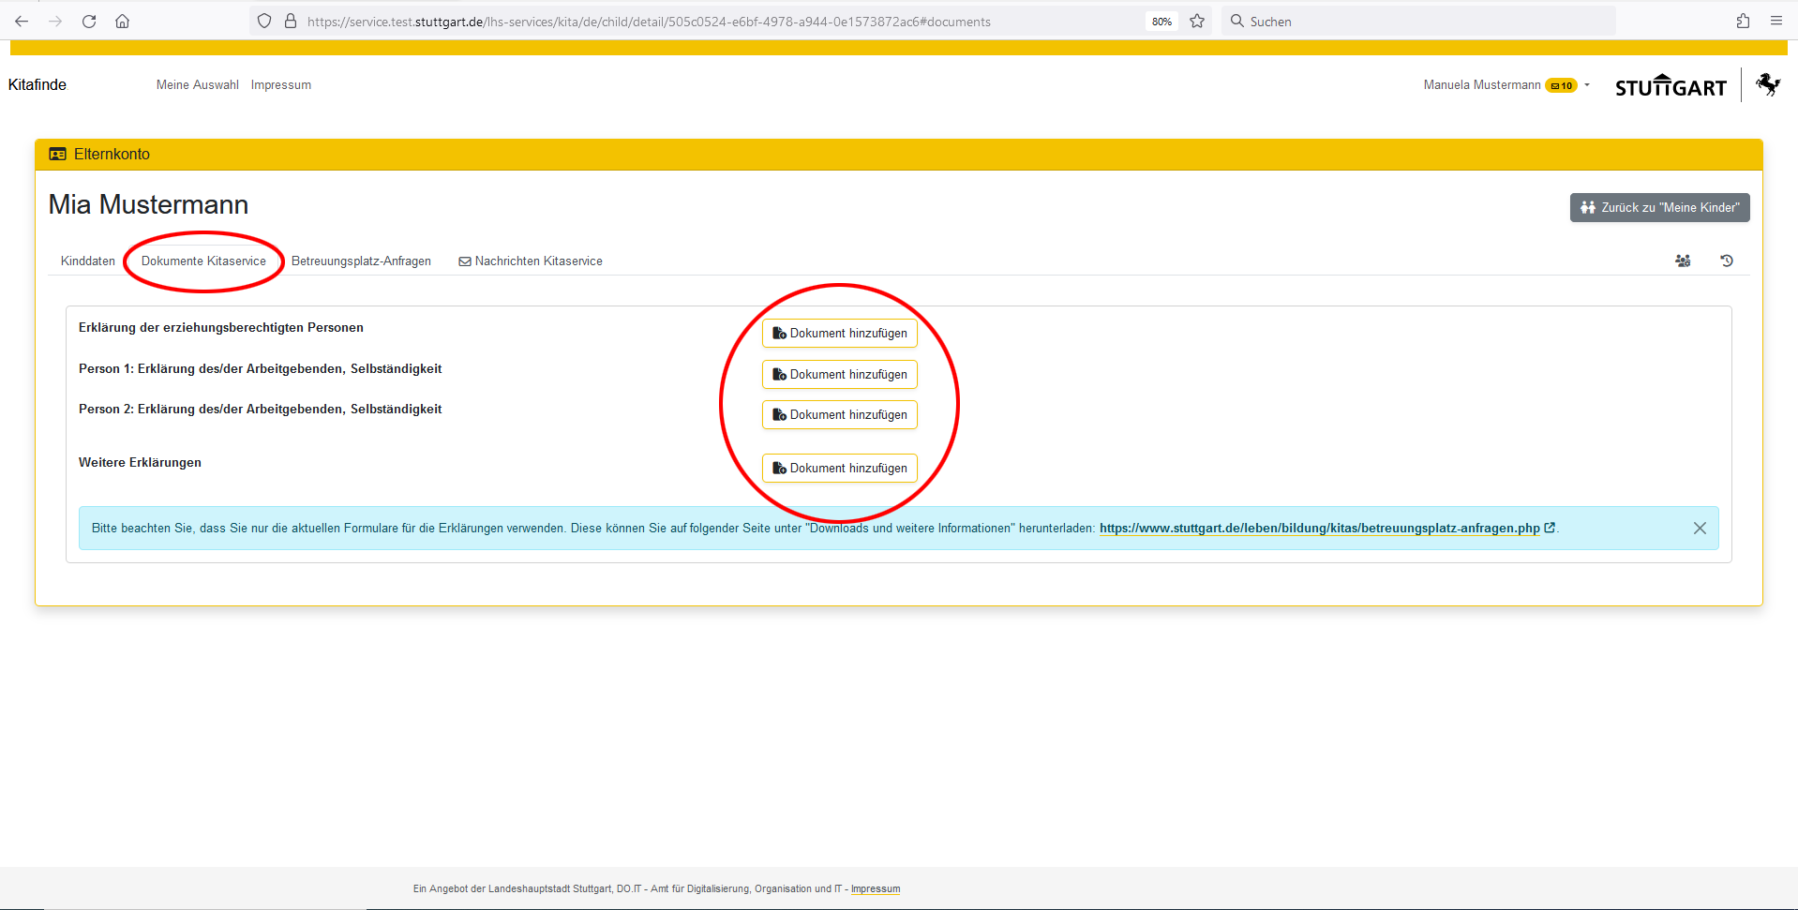The height and width of the screenshot is (910, 1798).
Task: Click Zurück zu "Meine Kinder" button
Action: pos(1659,208)
